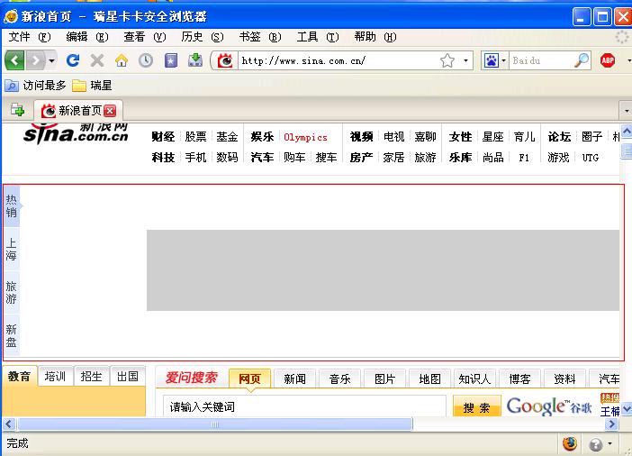Select the 新闻 search tab
The image size is (632, 456).
click(x=294, y=378)
